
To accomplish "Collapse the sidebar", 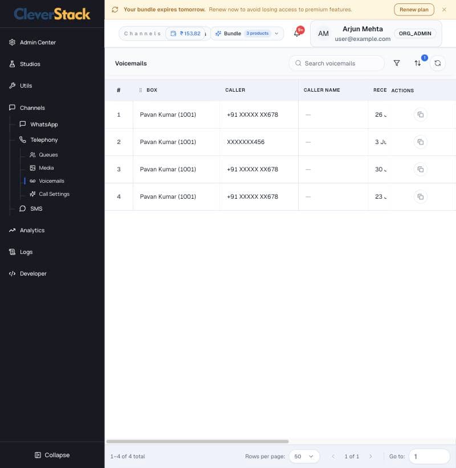I will [52, 455].
